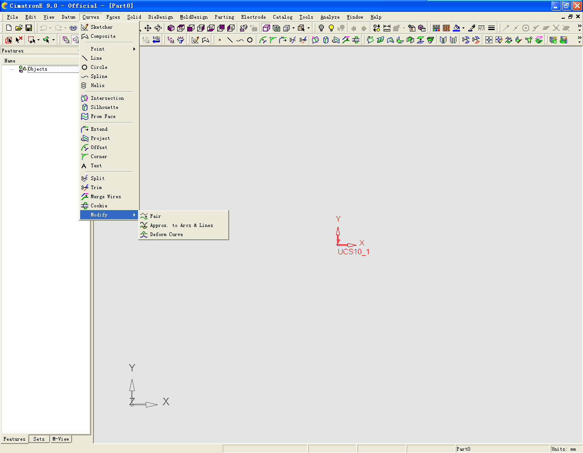Viewport: 583px width, 453px height.
Task: Click the dashed line style icon
Action: pos(481,28)
